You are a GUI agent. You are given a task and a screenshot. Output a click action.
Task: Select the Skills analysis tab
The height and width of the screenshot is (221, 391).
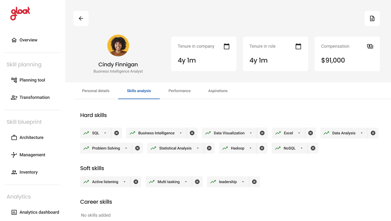click(139, 91)
